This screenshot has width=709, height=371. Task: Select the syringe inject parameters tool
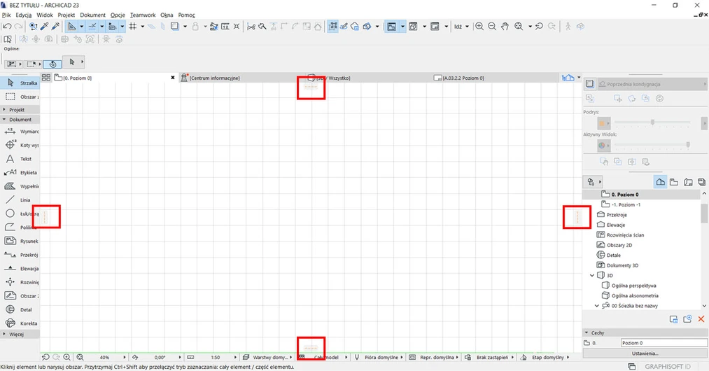[x=55, y=26]
